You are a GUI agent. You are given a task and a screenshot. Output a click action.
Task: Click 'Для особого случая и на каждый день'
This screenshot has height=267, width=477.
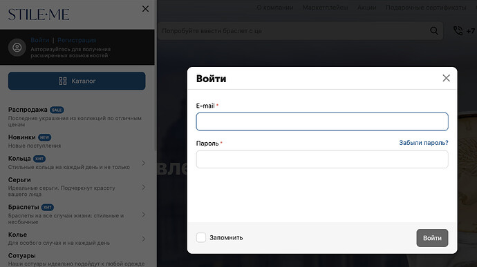pos(59,243)
